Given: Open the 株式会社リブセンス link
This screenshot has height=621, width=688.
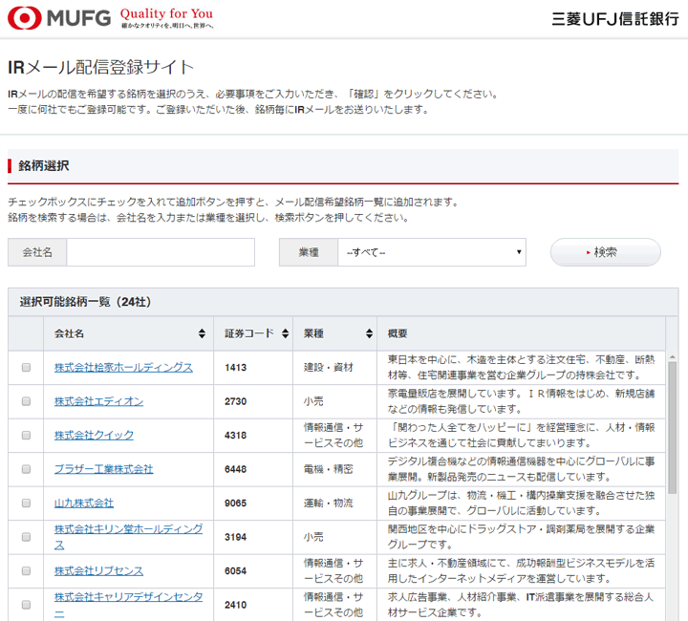Looking at the screenshot, I should (x=98, y=571).
